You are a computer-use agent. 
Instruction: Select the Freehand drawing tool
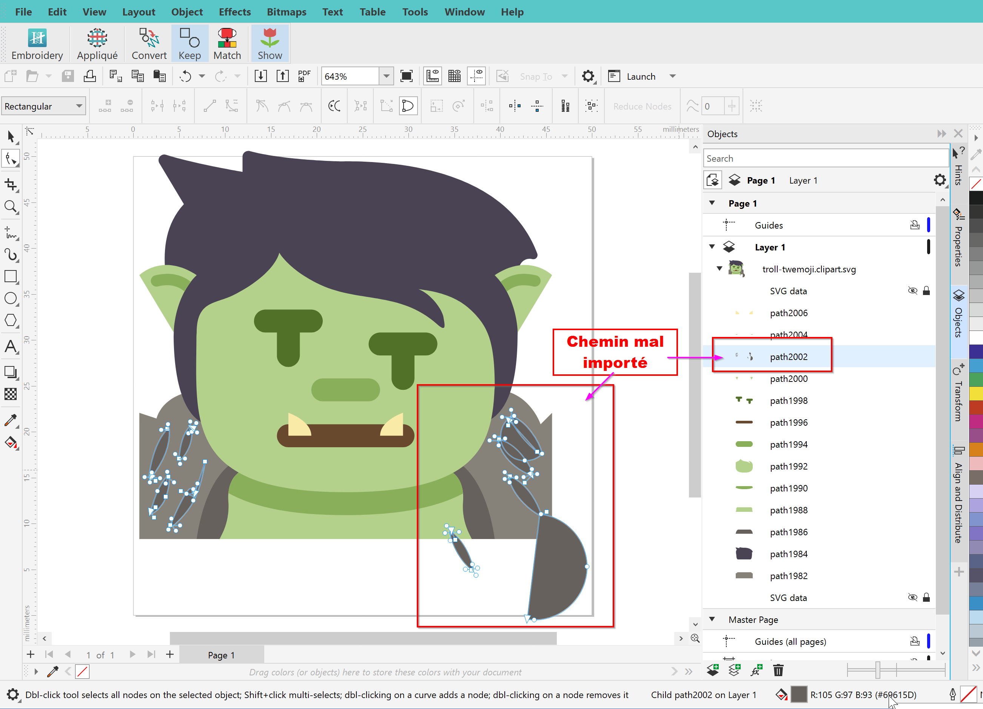(x=11, y=232)
